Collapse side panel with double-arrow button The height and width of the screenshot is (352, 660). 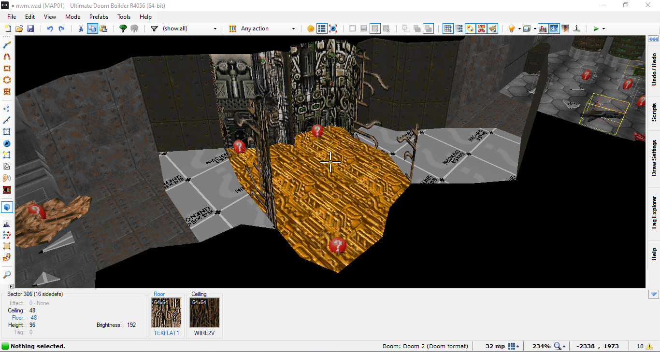pos(654,39)
